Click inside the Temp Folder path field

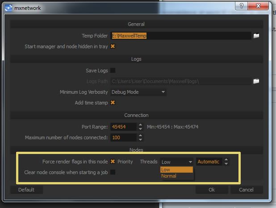(180, 36)
